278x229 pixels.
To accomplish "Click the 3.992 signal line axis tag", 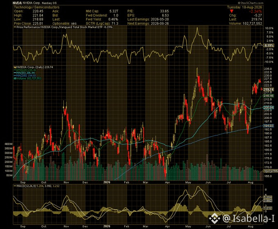I will pyautogui.click(x=268, y=200).
